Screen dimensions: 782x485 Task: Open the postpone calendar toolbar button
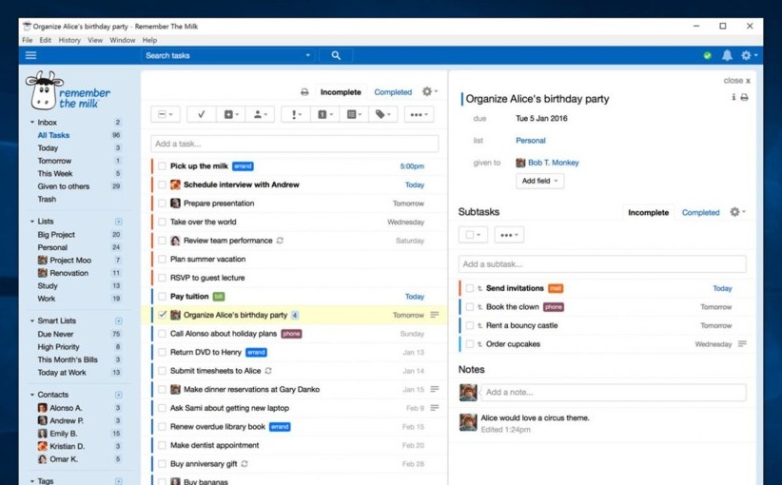231,115
